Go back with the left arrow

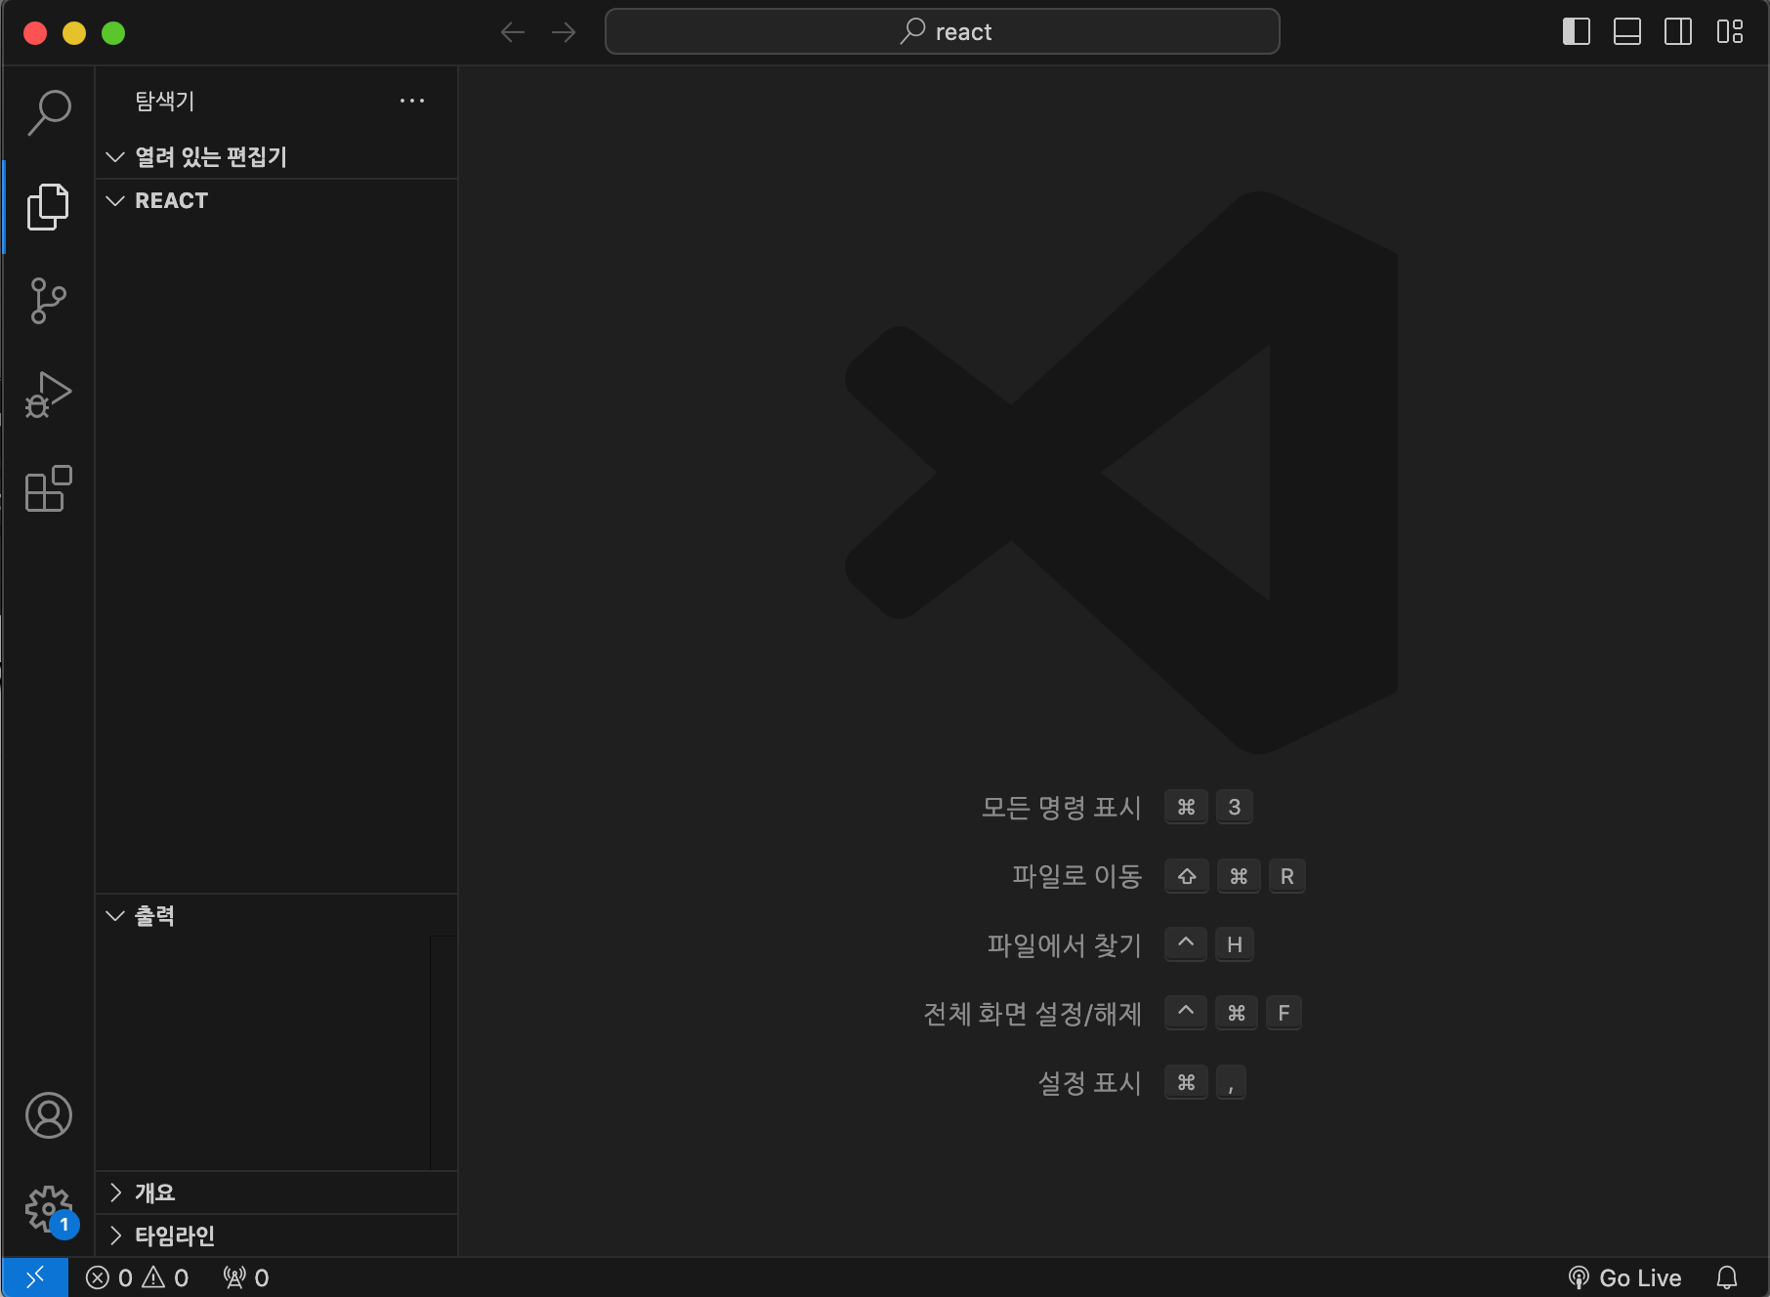[513, 32]
